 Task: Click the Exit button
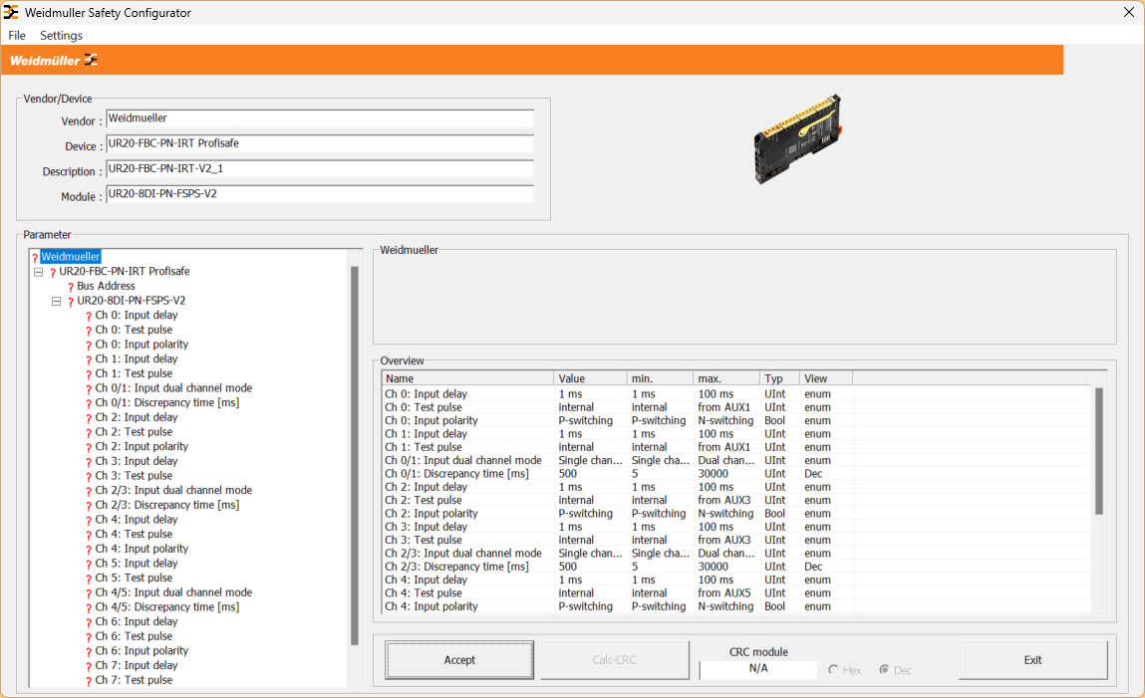(x=1032, y=659)
